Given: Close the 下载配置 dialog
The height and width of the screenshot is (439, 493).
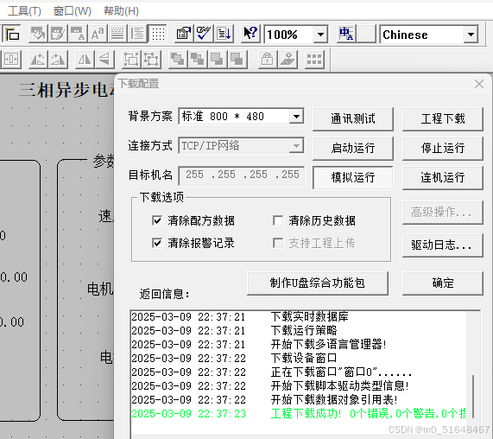Looking at the screenshot, I should tap(479, 84).
